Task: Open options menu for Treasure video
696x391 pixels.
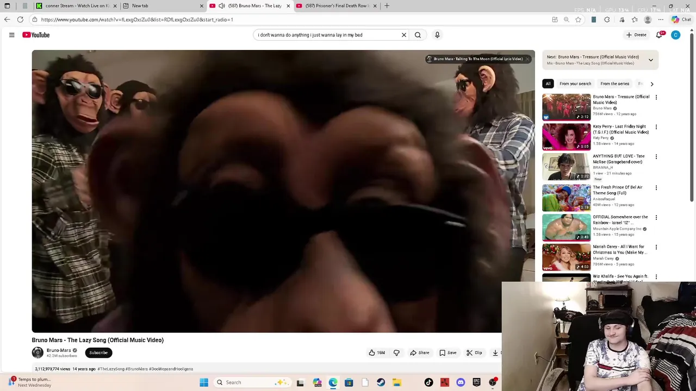Action: pyautogui.click(x=656, y=97)
